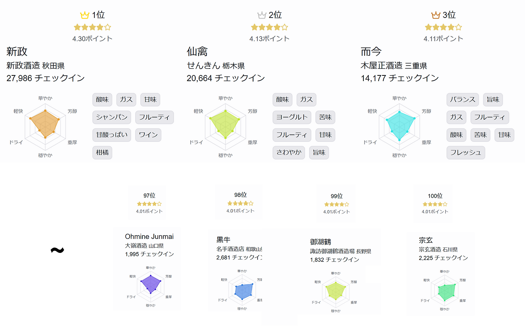Viewport: 525px width, 327px height.
Task: Click the star rating of rank 97位
Action: 149,204
